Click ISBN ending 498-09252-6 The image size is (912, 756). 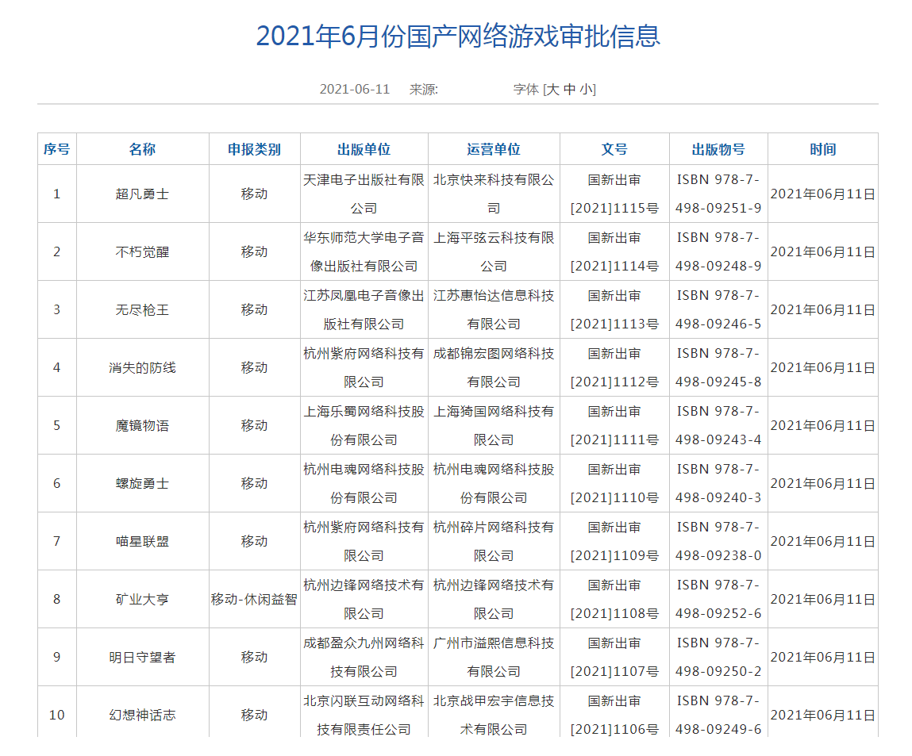tap(718, 613)
